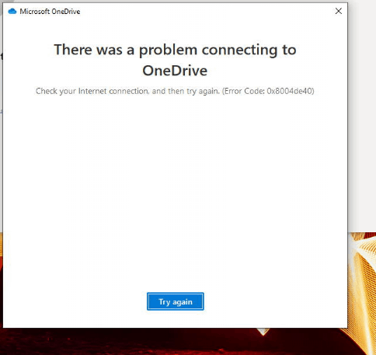Click the word "to" ending the heading line
The height and width of the screenshot is (355, 376).
tap(289, 50)
